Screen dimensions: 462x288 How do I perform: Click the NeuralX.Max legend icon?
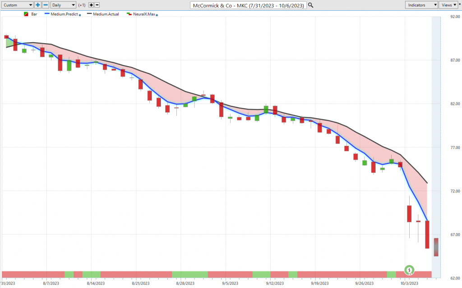(129, 14)
